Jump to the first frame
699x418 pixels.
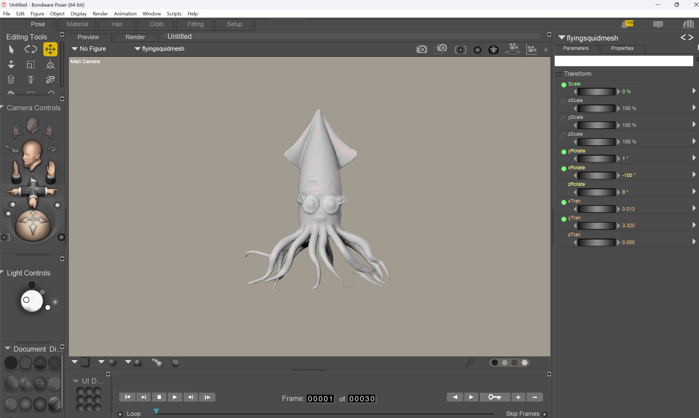pos(127,397)
